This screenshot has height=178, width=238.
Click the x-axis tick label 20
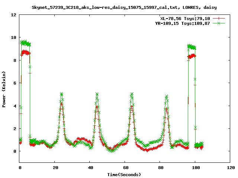pos(55,168)
